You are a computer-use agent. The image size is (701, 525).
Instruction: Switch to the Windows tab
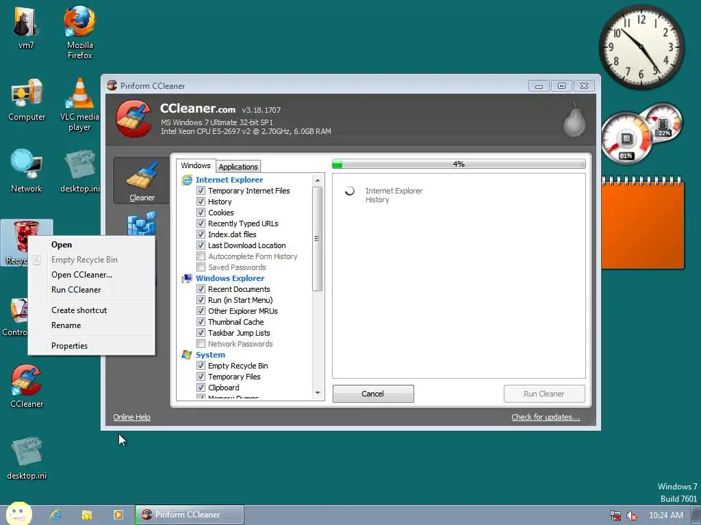click(x=196, y=165)
